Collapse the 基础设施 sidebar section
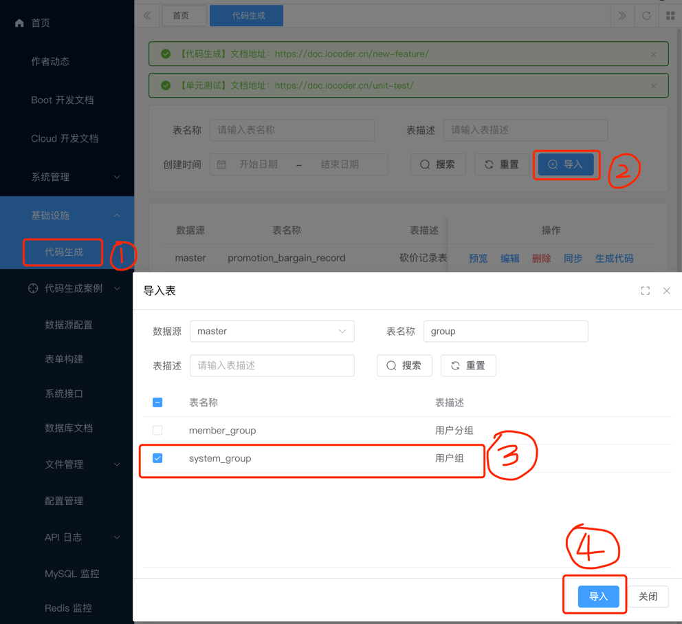This screenshot has width=682, height=624. 67,215
